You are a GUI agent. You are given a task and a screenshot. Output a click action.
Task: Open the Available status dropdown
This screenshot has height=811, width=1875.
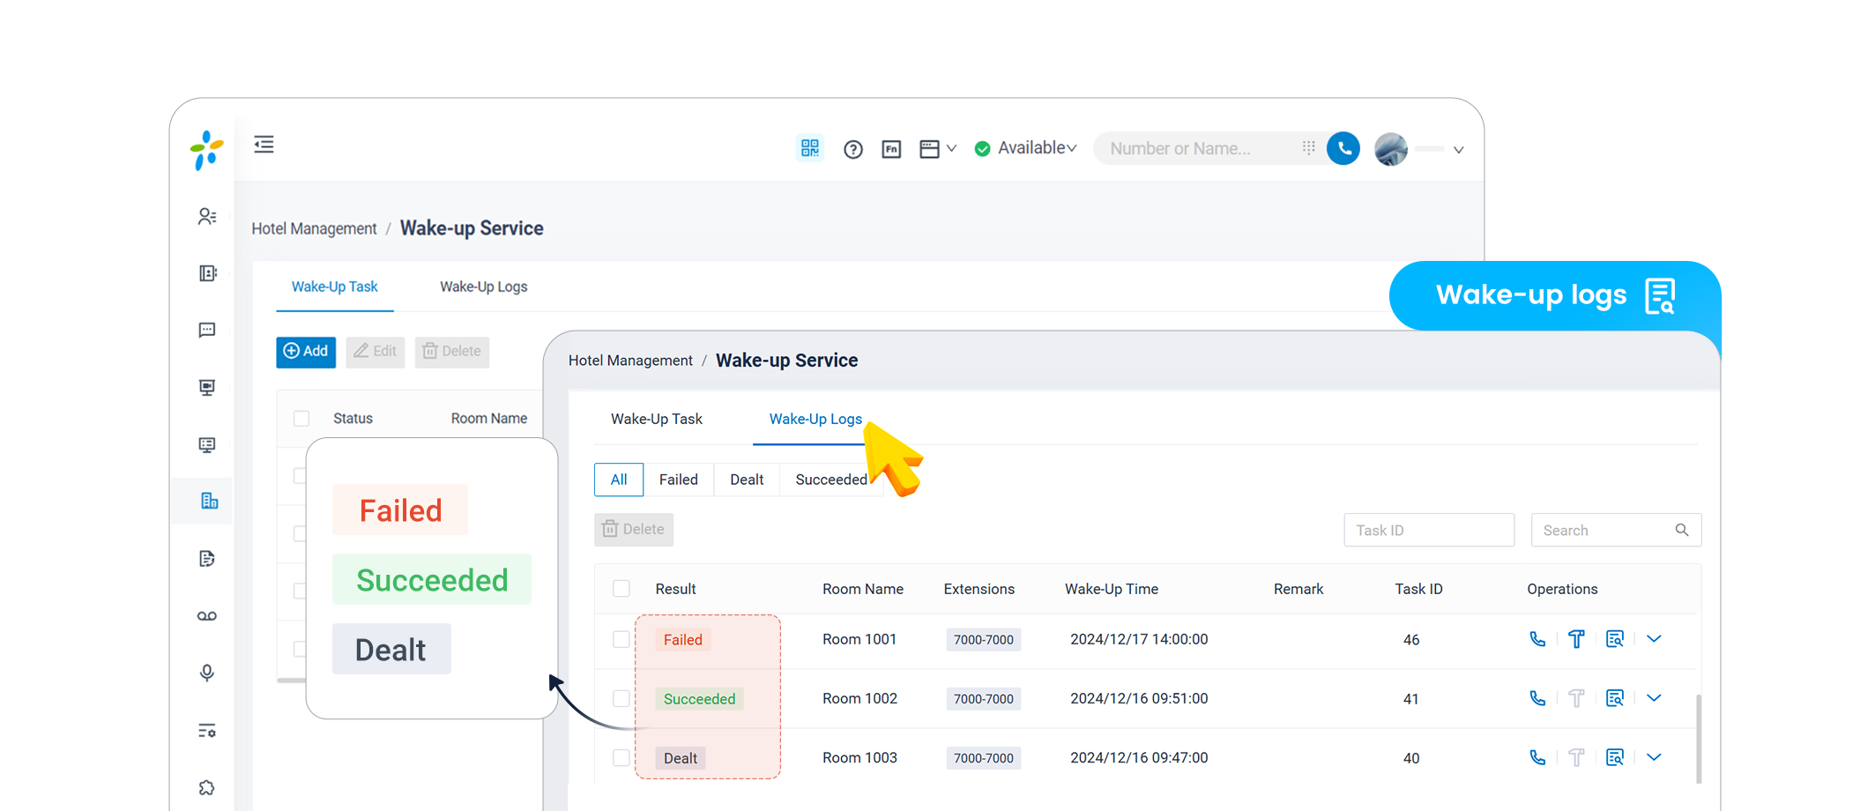[x=1025, y=148]
